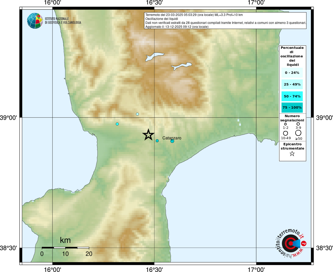Click the 'Aggiornato il: 13-12-2025' line

(x=177, y=27)
